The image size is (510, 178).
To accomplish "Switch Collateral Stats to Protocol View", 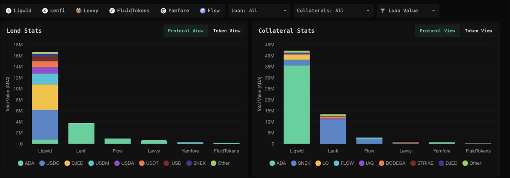I will tap(437, 31).
